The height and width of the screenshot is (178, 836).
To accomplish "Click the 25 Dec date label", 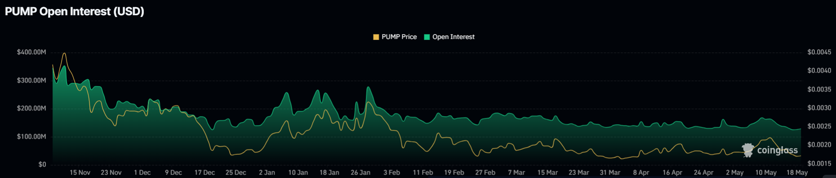I will point(236,173).
